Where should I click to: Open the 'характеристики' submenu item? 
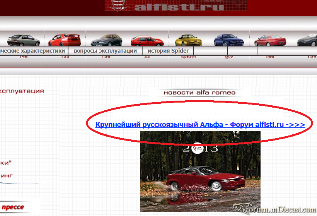(34, 51)
